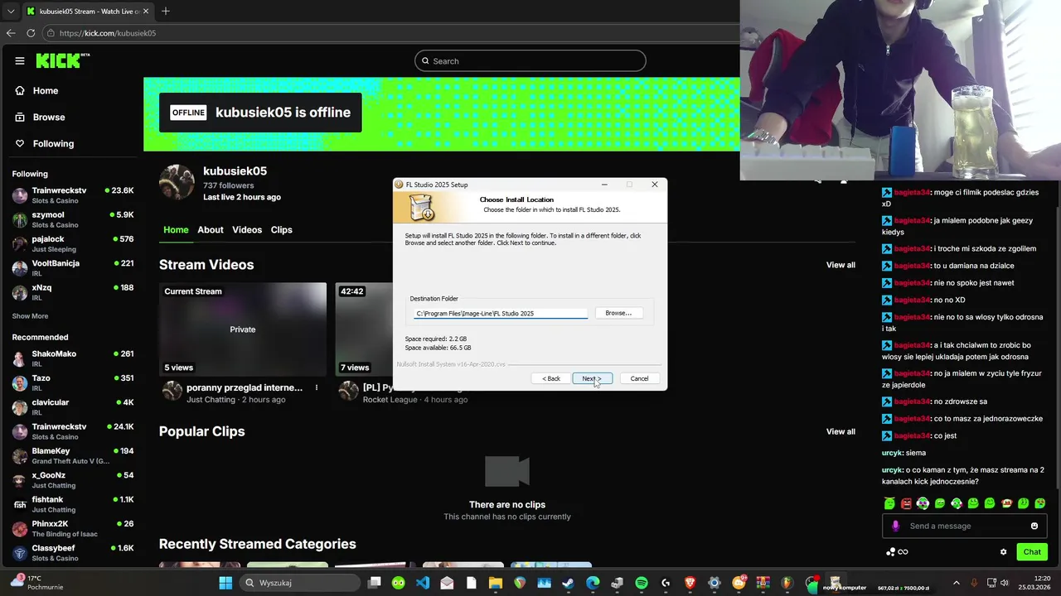The image size is (1061, 596).
Task: Click the Home icon in the sidebar
Action: tap(20, 90)
